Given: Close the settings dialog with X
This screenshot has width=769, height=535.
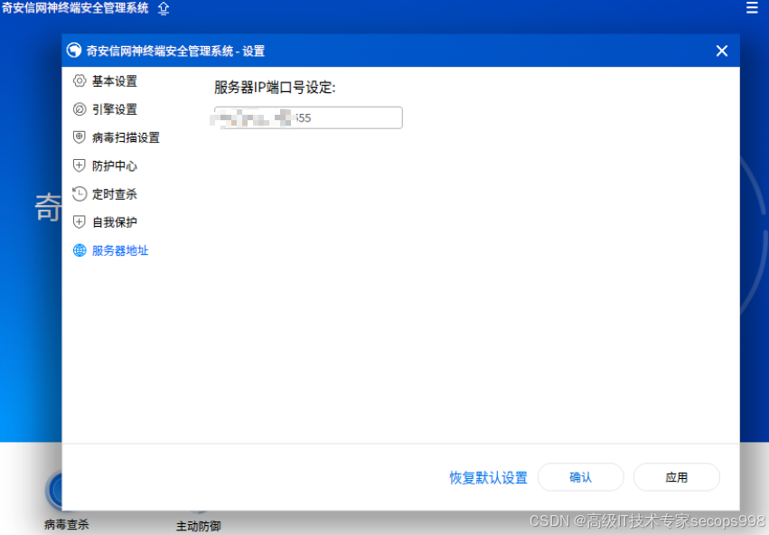Looking at the screenshot, I should (x=722, y=51).
